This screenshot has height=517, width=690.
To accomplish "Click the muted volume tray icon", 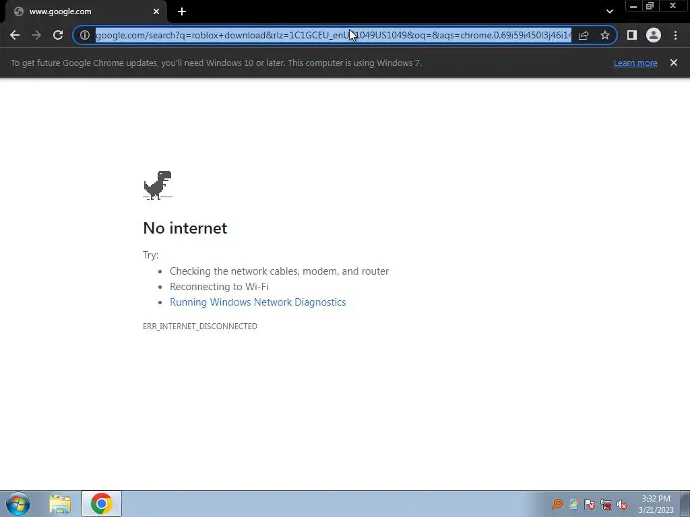I will coord(622,504).
